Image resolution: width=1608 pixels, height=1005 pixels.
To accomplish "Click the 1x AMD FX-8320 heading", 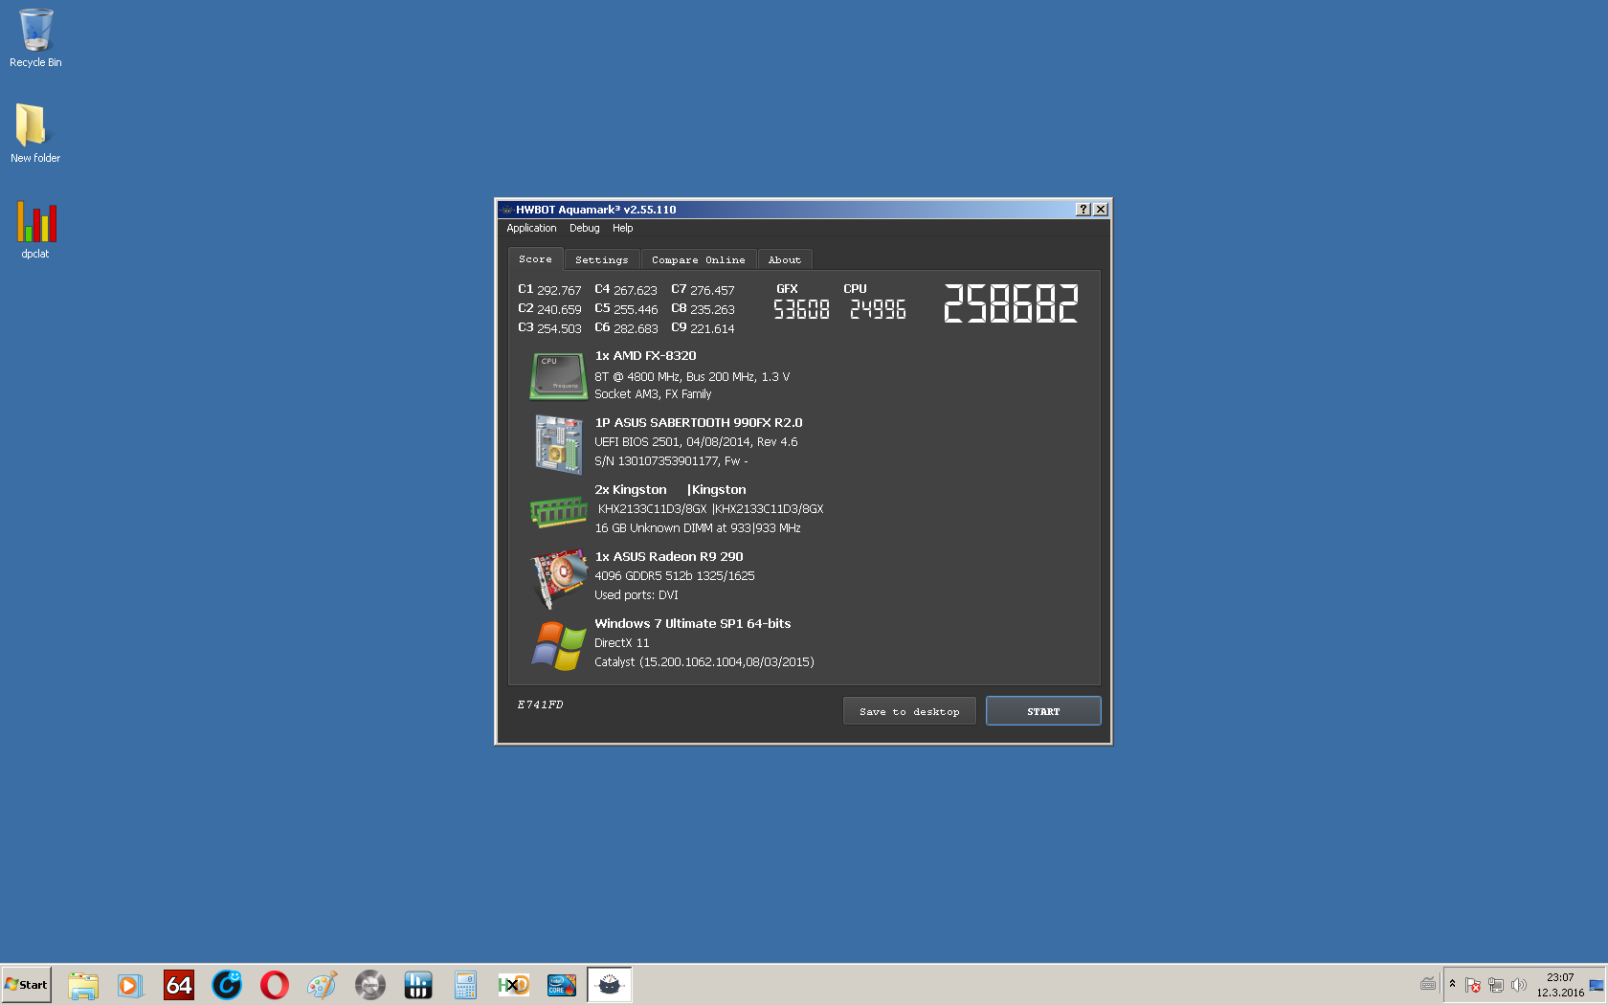I will click(x=645, y=355).
